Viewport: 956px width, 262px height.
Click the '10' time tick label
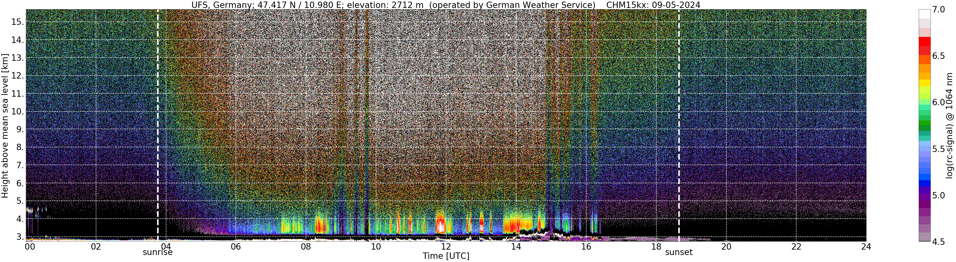click(376, 247)
